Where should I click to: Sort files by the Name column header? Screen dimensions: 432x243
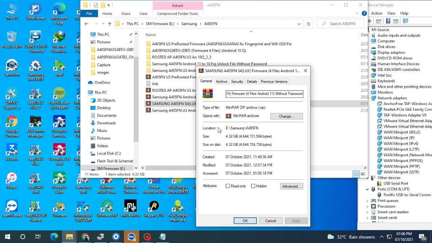[151, 35]
